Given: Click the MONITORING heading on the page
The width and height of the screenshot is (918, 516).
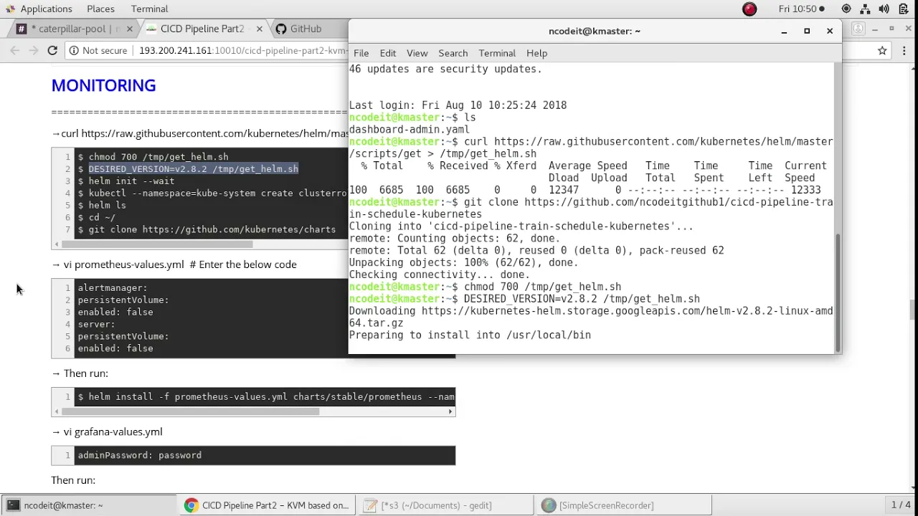Looking at the screenshot, I should coord(103,85).
